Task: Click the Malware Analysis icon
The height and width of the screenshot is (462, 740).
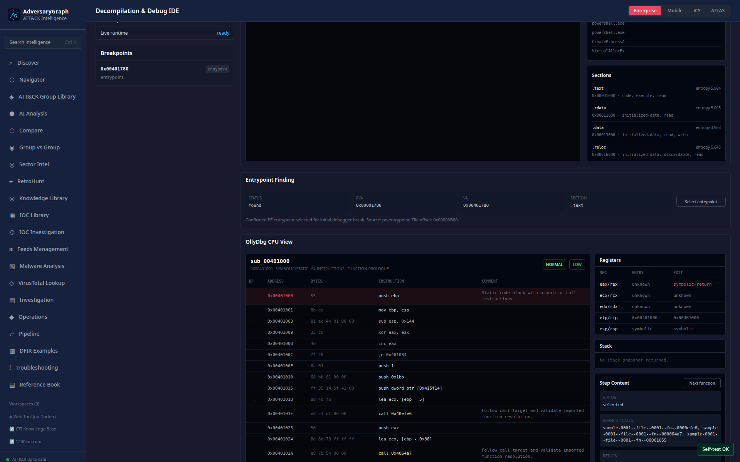Action: (x=12, y=266)
